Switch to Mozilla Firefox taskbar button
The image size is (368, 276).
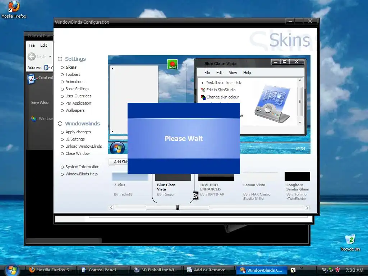(51, 270)
